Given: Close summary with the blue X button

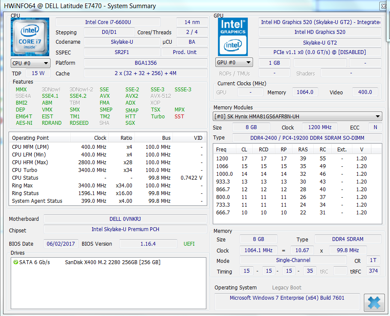Looking at the screenshot, I should 374,303.
